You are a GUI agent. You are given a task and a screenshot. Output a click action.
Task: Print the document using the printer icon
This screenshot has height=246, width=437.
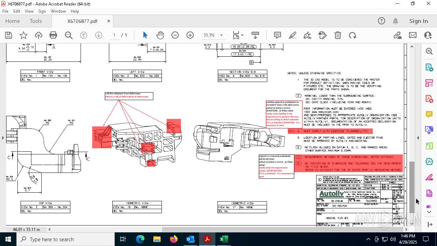[53, 35]
